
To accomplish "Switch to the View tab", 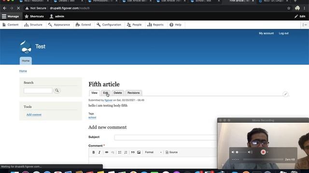I will [x=94, y=93].
